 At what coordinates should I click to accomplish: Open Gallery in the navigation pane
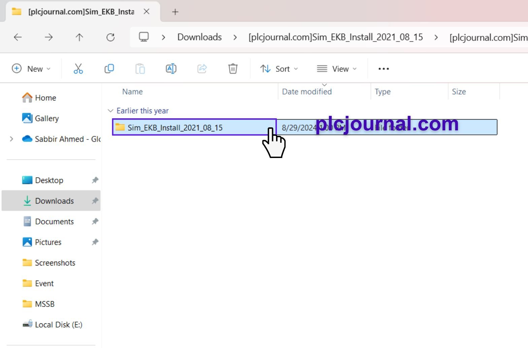point(40,118)
